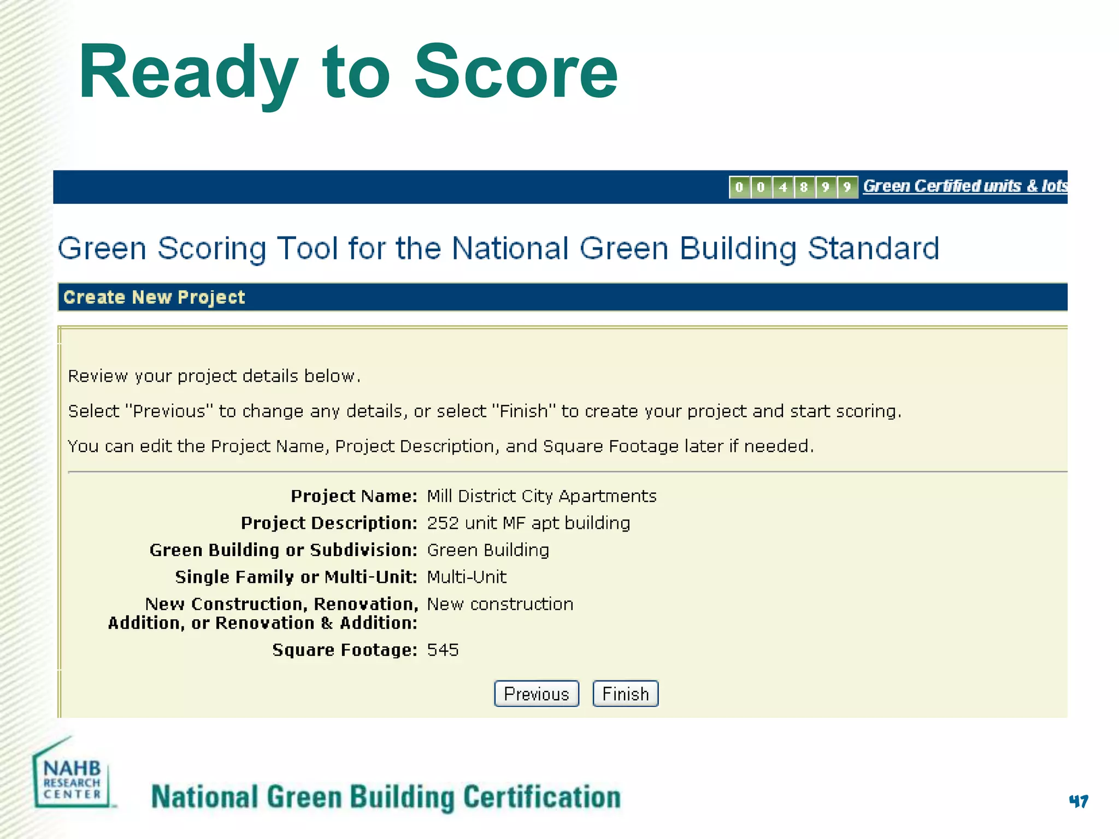Open Green Certified units & lots link
Screen dimensions: 1119x839
coord(964,186)
